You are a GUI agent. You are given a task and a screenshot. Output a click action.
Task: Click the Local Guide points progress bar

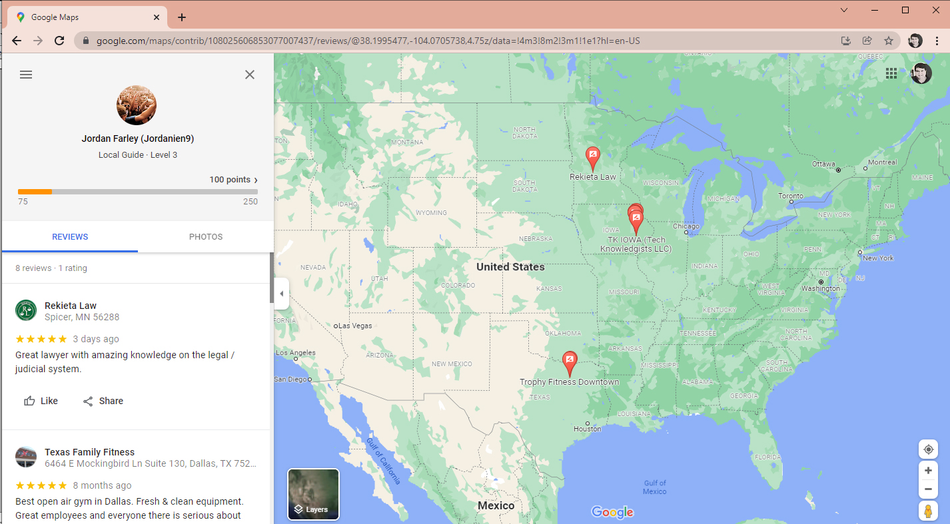click(x=138, y=192)
